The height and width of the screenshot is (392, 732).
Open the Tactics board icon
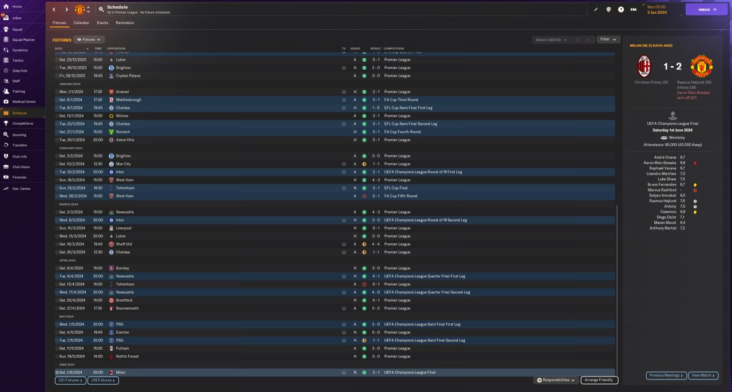6,60
